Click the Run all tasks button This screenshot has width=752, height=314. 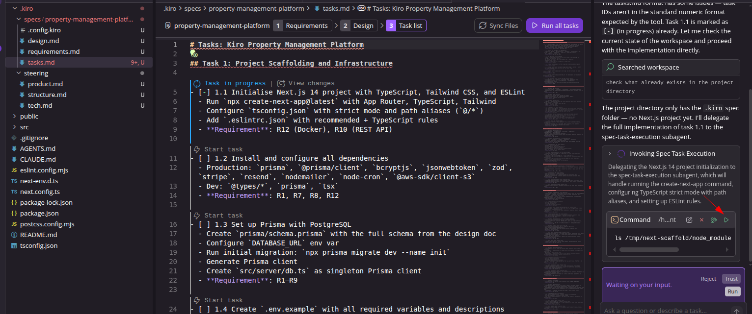[x=555, y=25]
